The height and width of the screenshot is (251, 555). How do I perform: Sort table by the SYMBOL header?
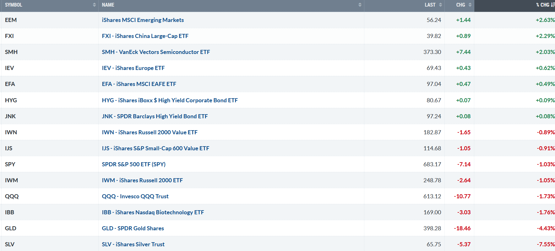tap(14, 5)
